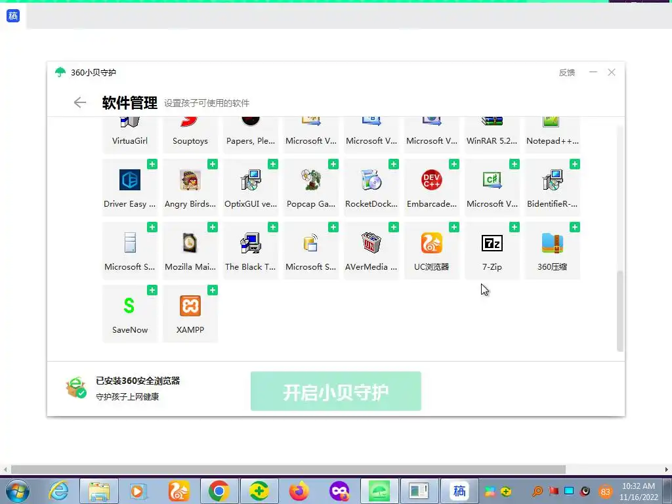Toggle the plus badge on Mozilla Mail
Viewport: 672px width, 504px height.
pyautogui.click(x=213, y=227)
